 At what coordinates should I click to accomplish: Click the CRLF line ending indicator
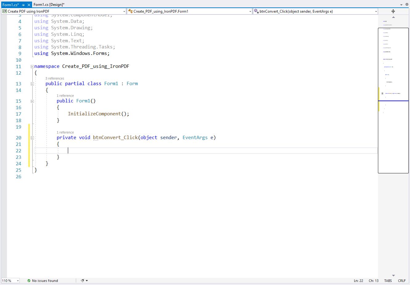[402, 281]
